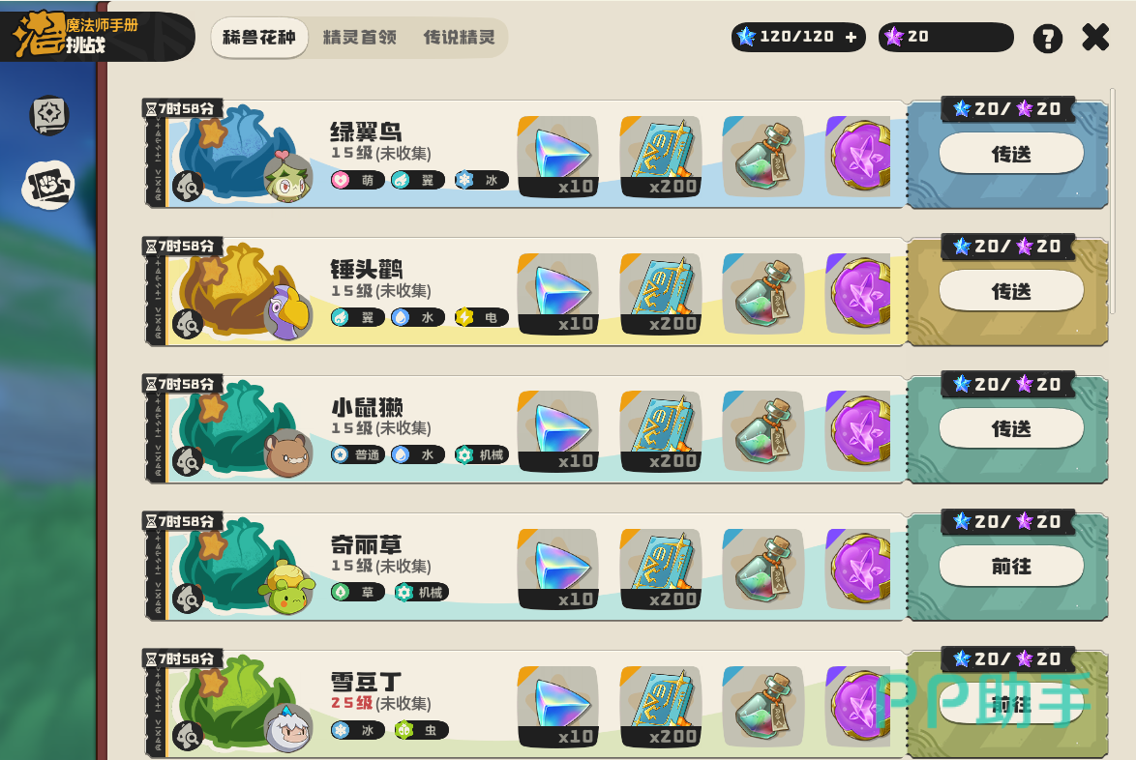Click the 雪豆丁 creature portrait thumbnail

287,727
